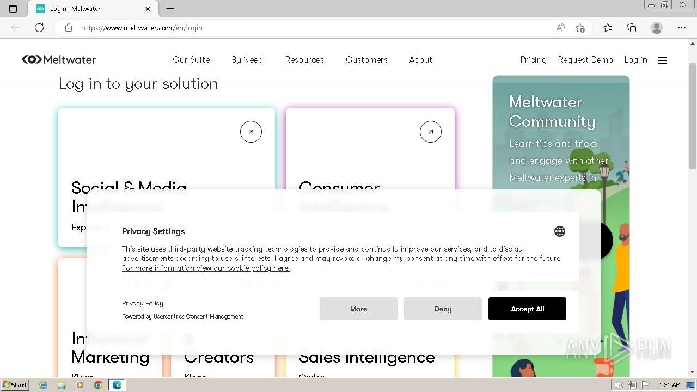The width and height of the screenshot is (697, 392).
Task: View site information lock icon
Action: [69, 28]
